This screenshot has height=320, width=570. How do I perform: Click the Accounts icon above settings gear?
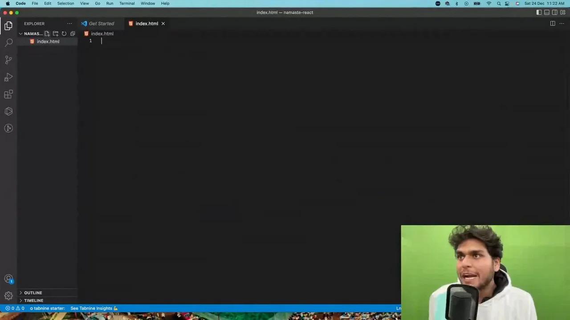[8, 279]
